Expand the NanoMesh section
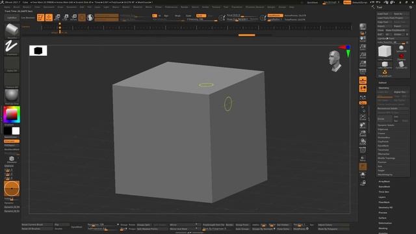Screen dimensions: 416x234 click(x=384, y=187)
